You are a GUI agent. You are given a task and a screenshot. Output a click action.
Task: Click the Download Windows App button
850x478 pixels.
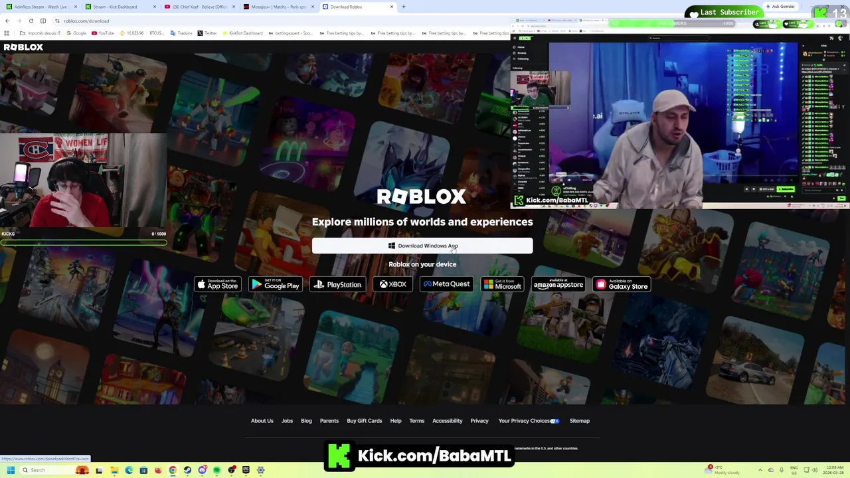tap(422, 246)
